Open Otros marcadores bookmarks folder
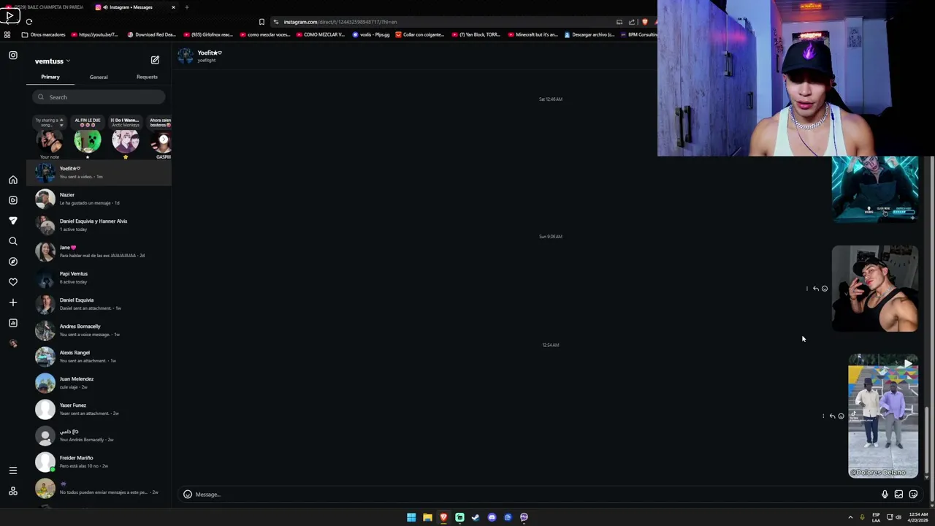Image resolution: width=935 pixels, height=526 pixels. (44, 34)
